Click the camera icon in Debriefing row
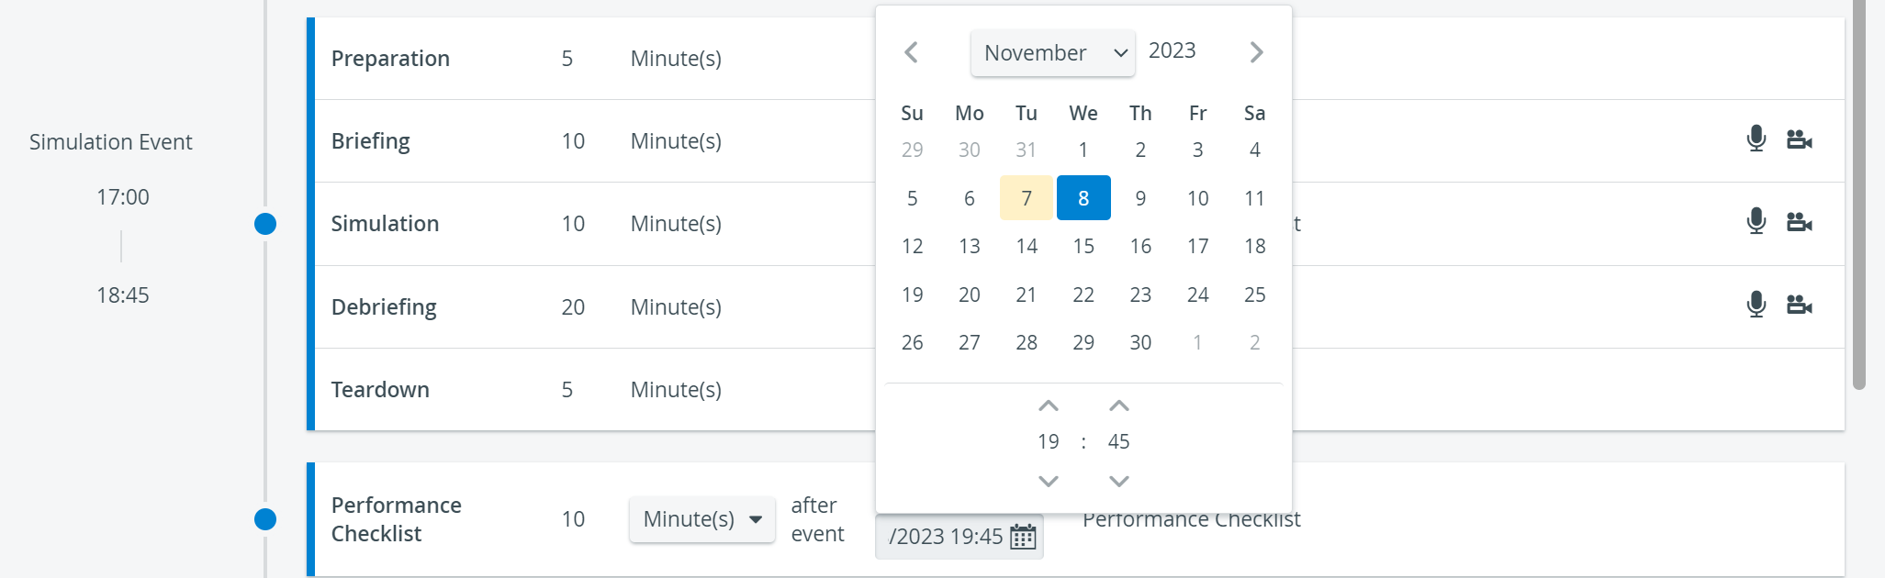Screen dimensions: 1885x578 click(1799, 305)
